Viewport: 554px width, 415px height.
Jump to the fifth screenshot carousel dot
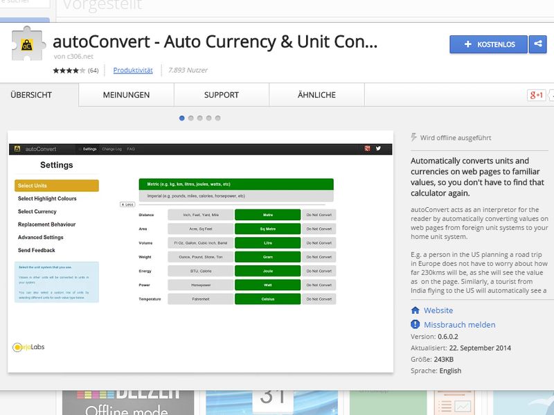(218, 118)
